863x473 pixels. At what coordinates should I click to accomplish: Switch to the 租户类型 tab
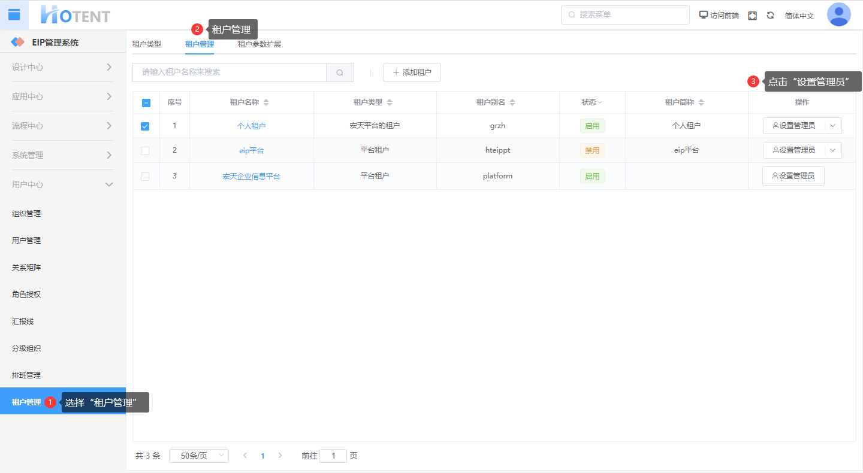(x=147, y=44)
